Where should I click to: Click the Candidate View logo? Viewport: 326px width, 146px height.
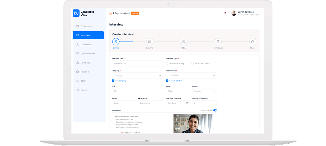point(84,13)
